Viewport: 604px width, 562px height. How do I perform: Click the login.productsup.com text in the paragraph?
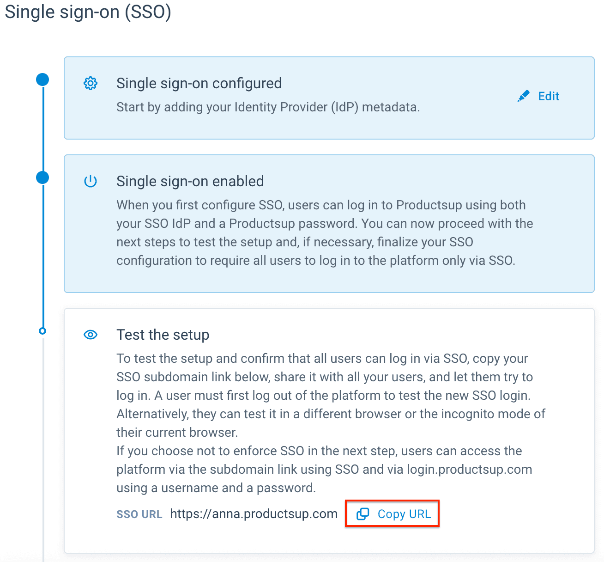pos(469,470)
